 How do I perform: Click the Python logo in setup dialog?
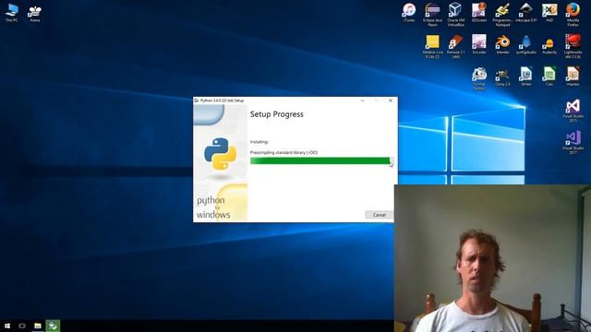coord(221,154)
